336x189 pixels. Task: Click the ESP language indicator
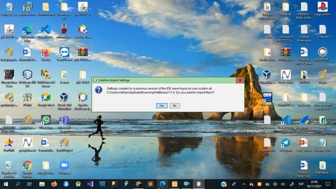coord(301,184)
